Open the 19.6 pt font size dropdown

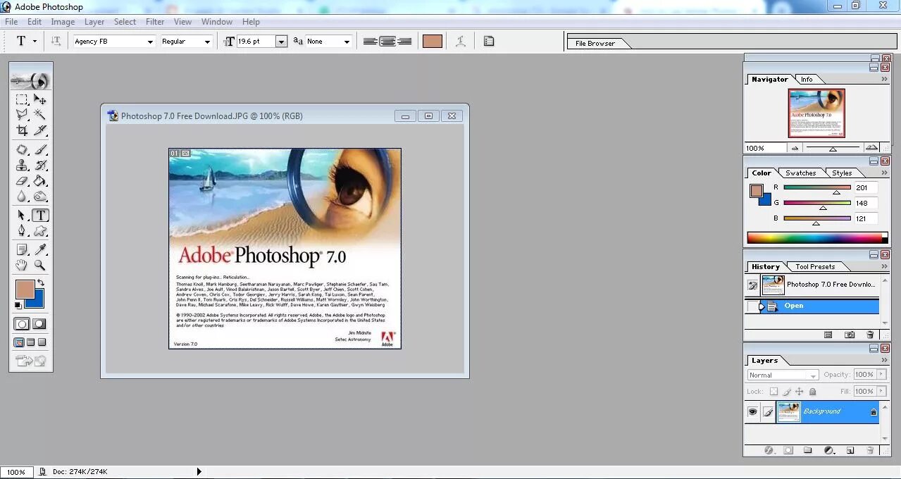click(281, 42)
